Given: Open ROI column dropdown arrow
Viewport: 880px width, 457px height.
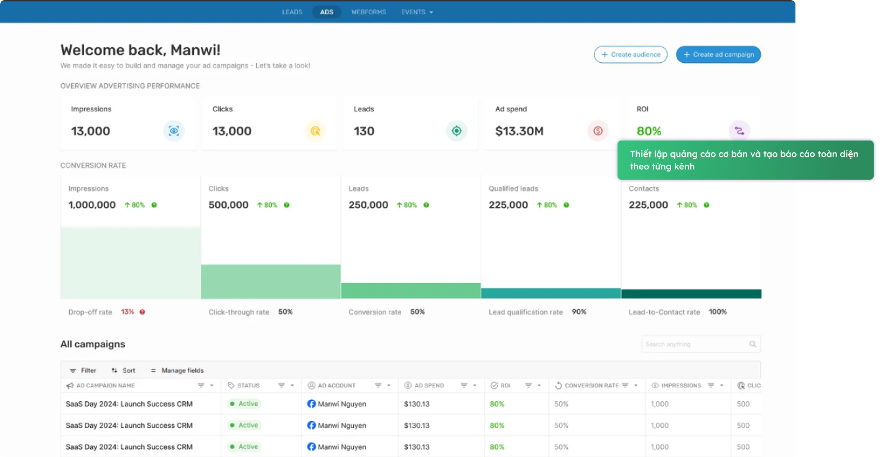Looking at the screenshot, I should (x=539, y=385).
